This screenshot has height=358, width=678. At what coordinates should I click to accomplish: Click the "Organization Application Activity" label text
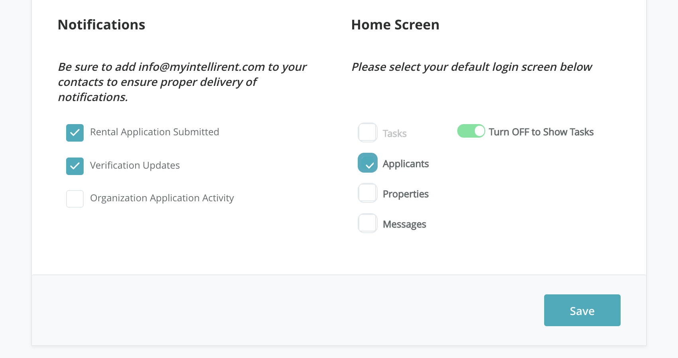point(162,198)
